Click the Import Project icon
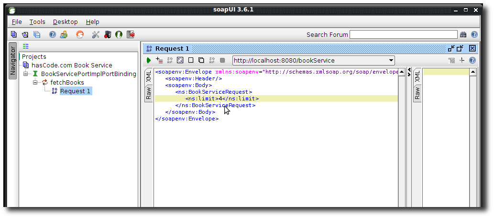The width and height of the screenshot is (494, 218). pyautogui.click(x=25, y=34)
